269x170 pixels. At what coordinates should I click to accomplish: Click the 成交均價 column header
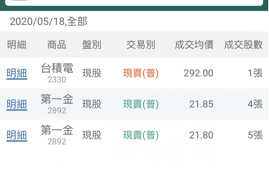click(194, 45)
